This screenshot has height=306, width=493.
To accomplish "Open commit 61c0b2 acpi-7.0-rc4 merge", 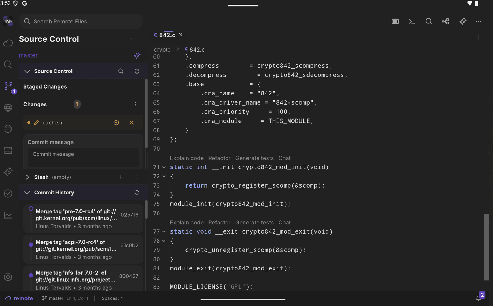I will pos(83,249).
